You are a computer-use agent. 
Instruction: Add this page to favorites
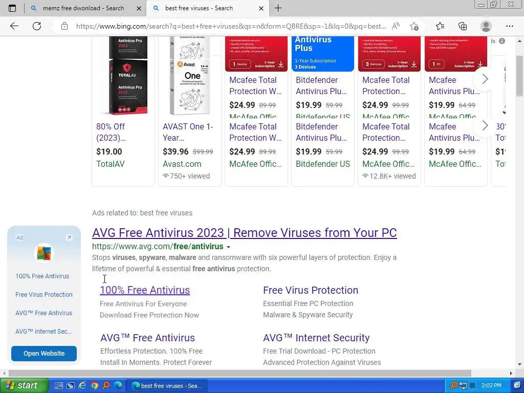click(x=414, y=26)
